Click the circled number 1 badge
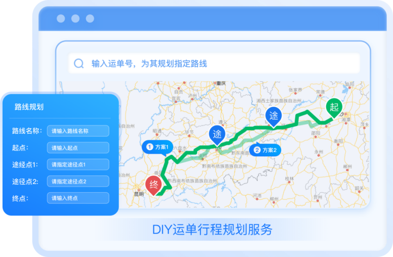393x257 pixels. pyautogui.click(x=149, y=147)
